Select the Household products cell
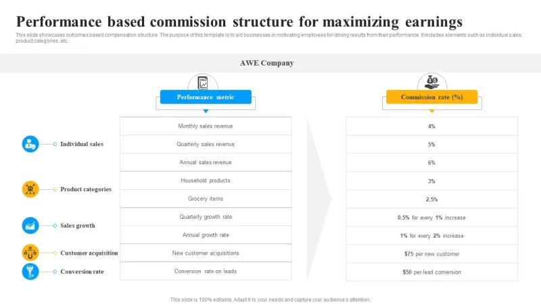 click(206, 180)
